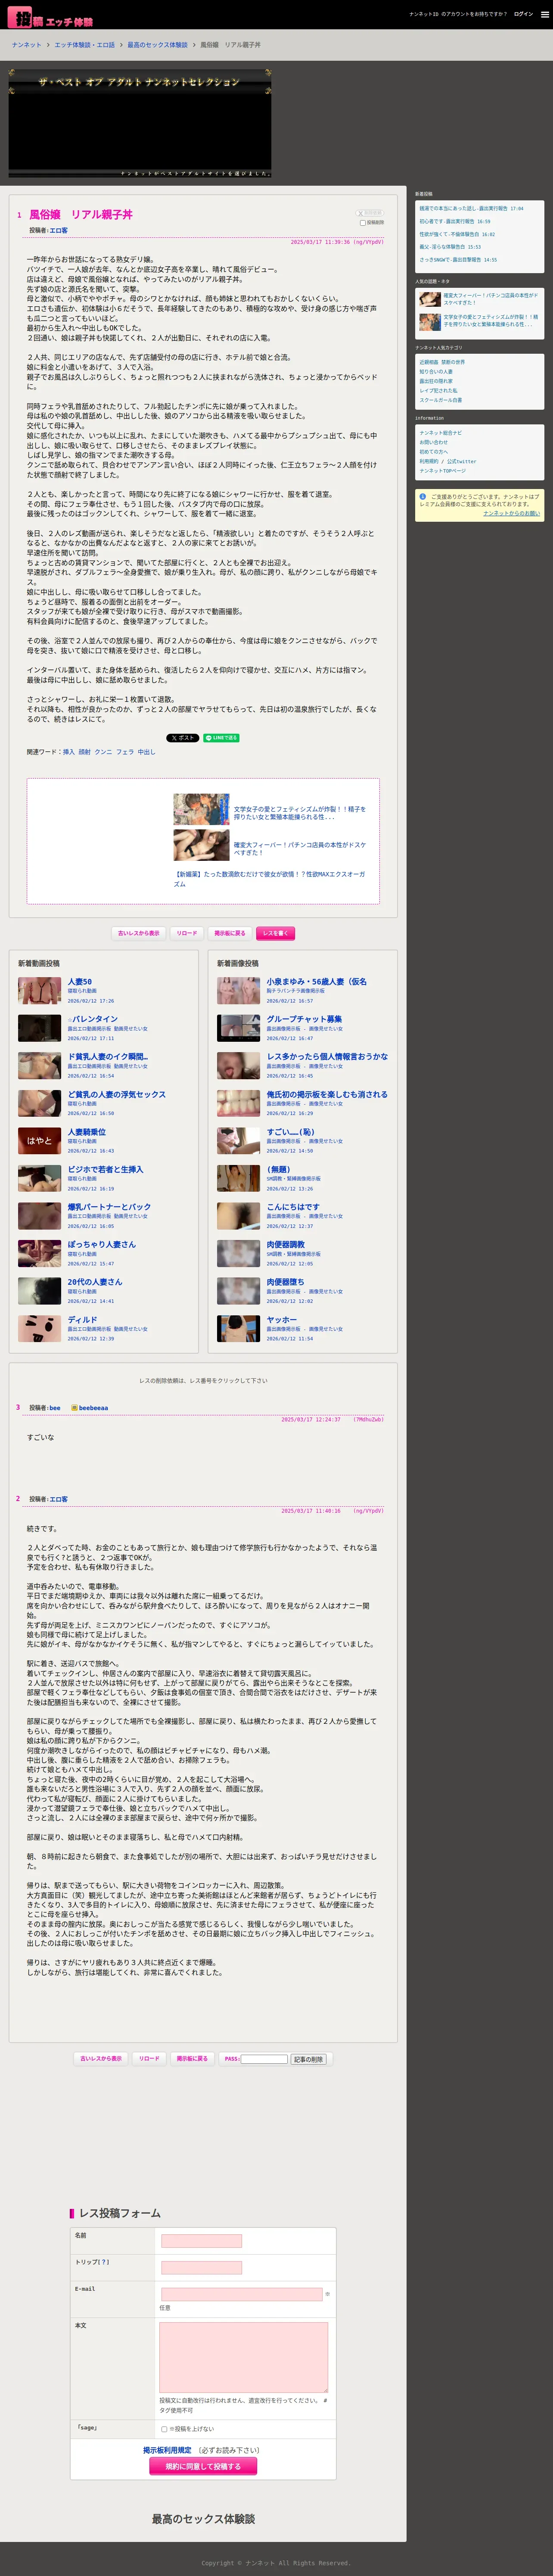553x2576 pixels.
Task: Click the X ポスト share button
Action: tap(182, 738)
